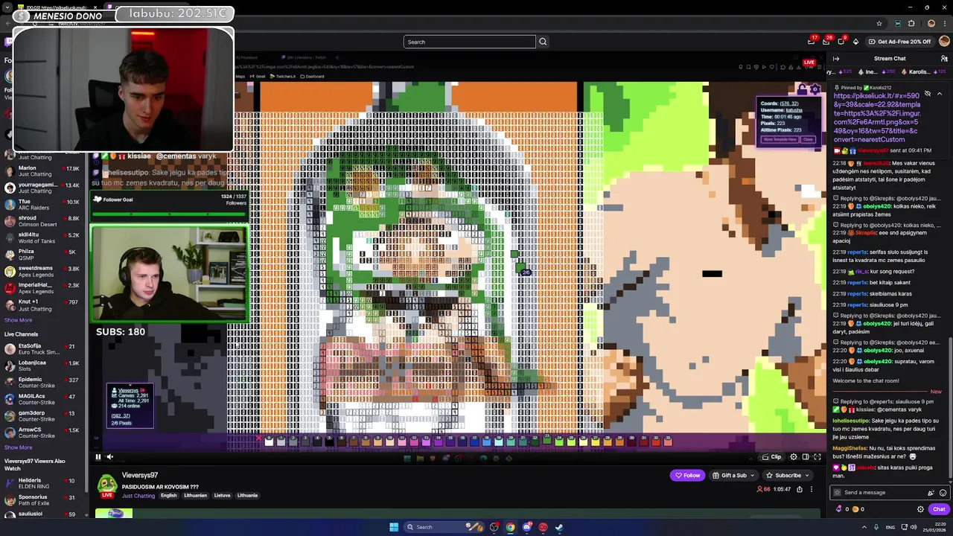Select the Lietuva stream tag

pyautogui.click(x=222, y=496)
